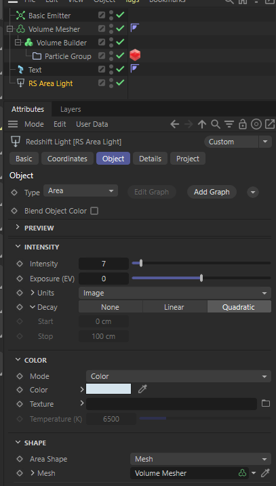Click the light icon next to Redshift Light title
276x486 pixels.
[14, 142]
